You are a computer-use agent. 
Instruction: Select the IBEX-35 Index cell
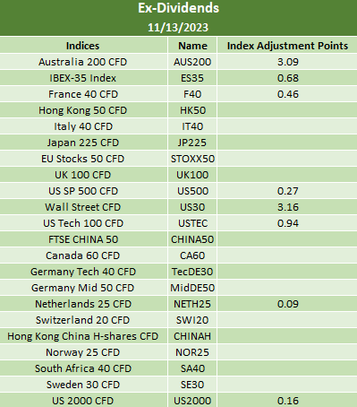83,78
